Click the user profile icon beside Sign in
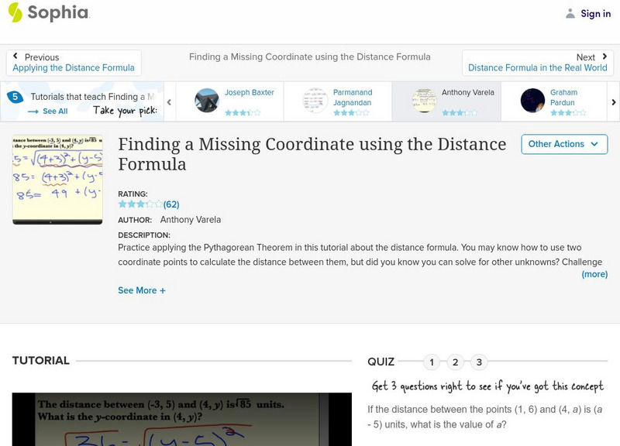This screenshot has height=446, width=620. click(x=570, y=13)
